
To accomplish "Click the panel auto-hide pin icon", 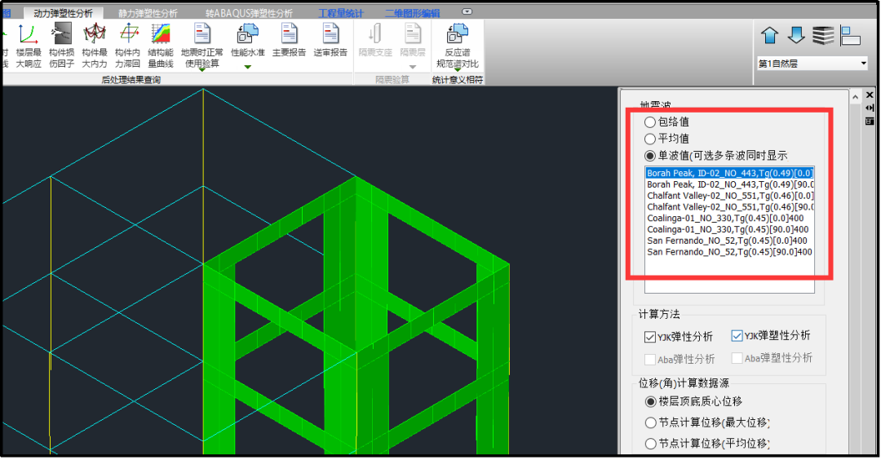I will (x=870, y=108).
